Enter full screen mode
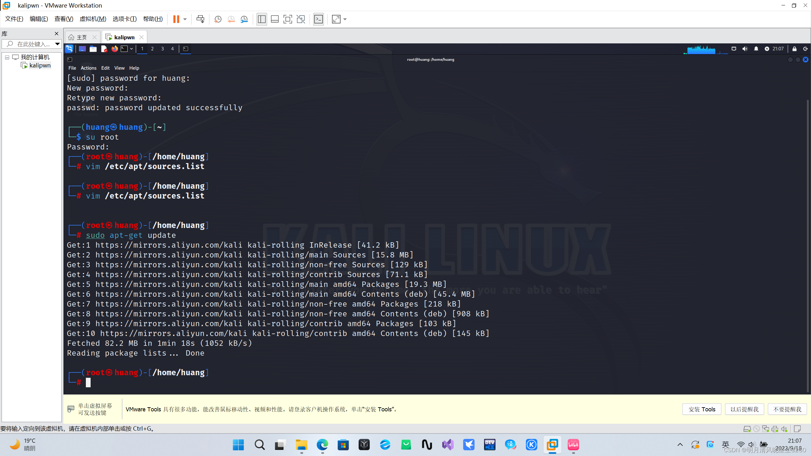Image resolution: width=811 pixels, height=456 pixels. tap(288, 19)
